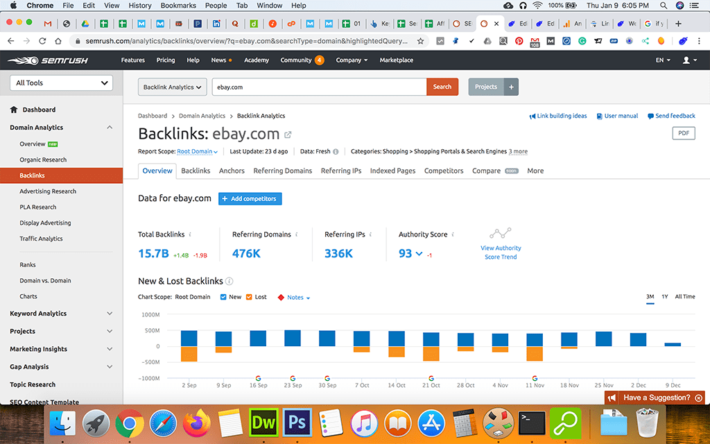Open Spotlight search in menu bar

point(664,6)
